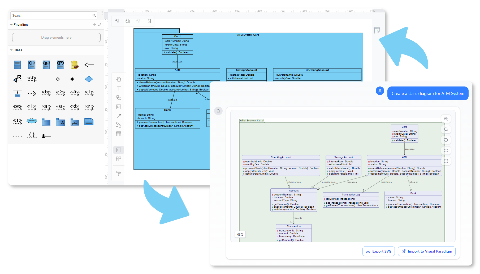Viewport: 480px width, 274px height.
Task: Select the database entity shape in Class palette
Action: coord(75,64)
